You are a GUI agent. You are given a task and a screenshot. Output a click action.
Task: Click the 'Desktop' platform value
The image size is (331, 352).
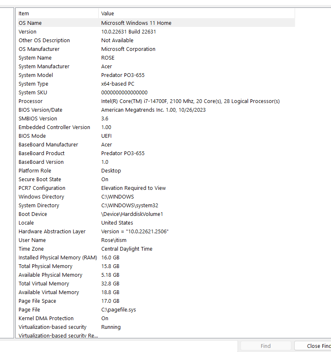pyautogui.click(x=111, y=170)
